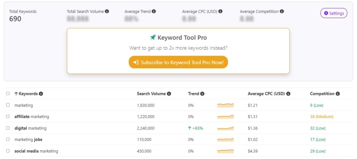The height and width of the screenshot is (159, 357).
Task: Open the Settings button
Action: coord(334,13)
